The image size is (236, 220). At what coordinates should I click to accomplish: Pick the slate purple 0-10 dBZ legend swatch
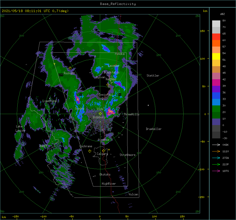coord(216,122)
